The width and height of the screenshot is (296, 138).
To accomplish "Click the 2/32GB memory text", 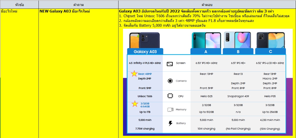I will coord(206,105).
